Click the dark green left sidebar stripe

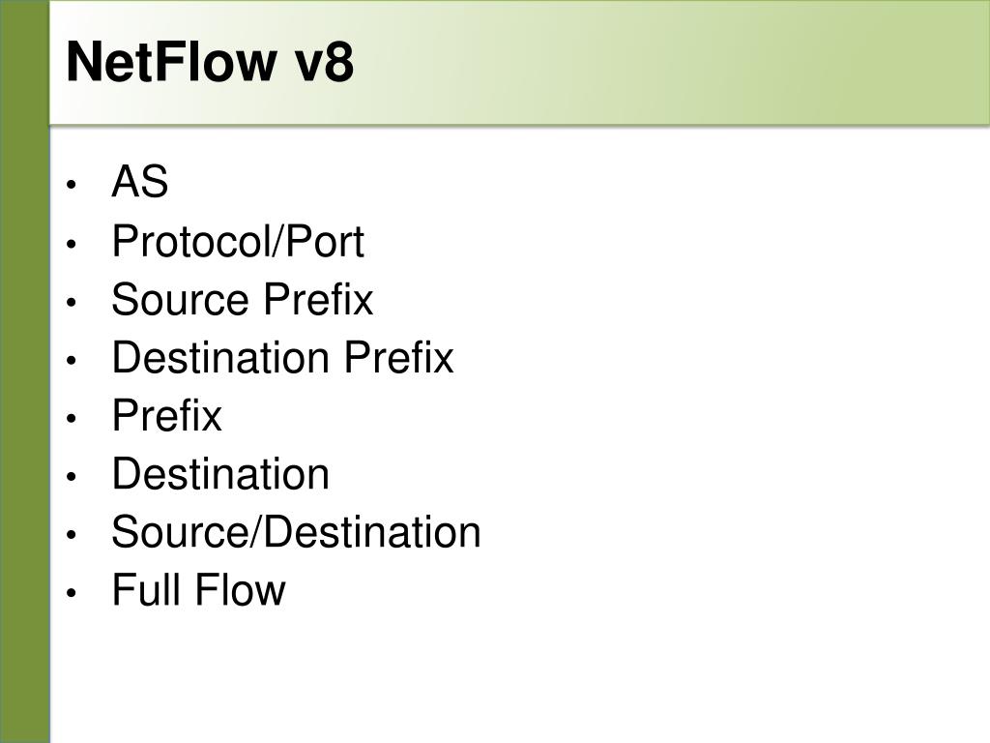(24, 371)
